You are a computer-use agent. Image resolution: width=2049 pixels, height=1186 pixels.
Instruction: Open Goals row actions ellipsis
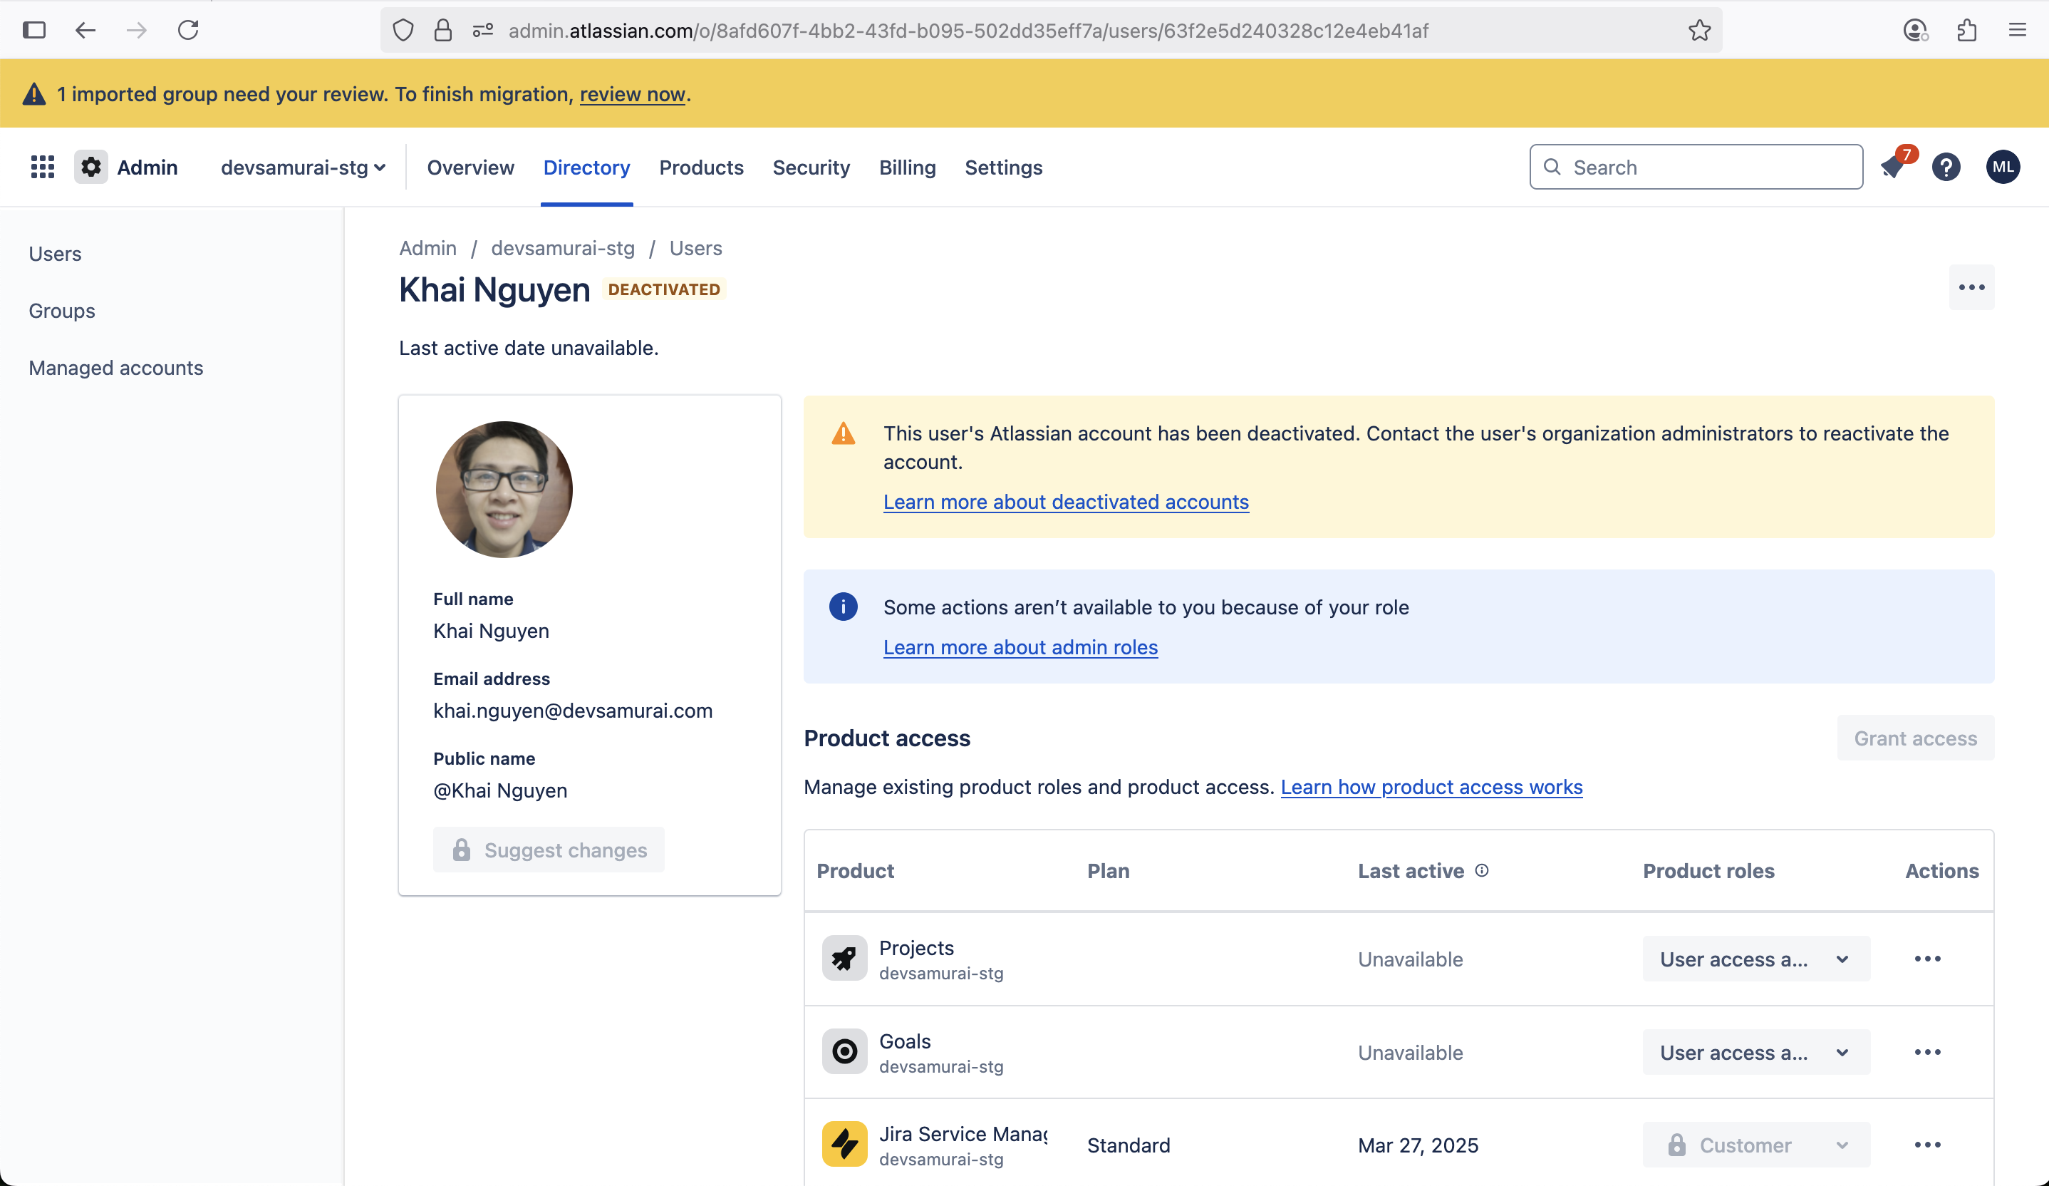tap(1927, 1052)
